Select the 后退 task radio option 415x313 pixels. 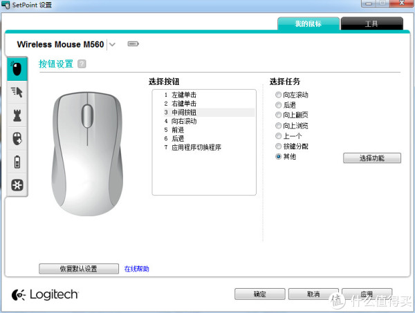(x=278, y=105)
